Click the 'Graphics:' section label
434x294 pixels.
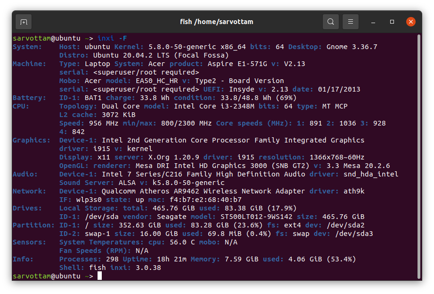tap(32, 140)
